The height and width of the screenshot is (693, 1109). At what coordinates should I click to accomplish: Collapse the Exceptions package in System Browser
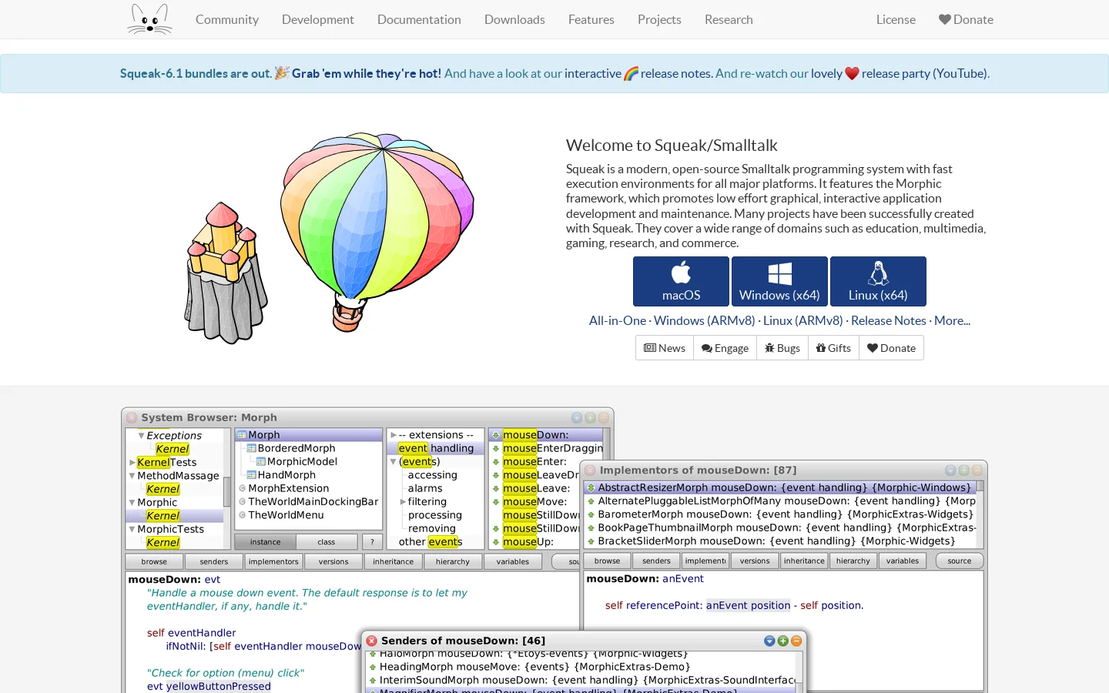tap(141, 436)
